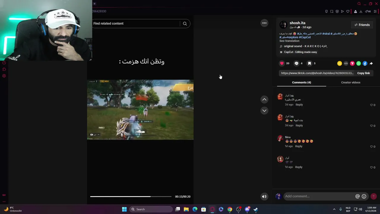Add page to bookmarks heart in toolbar
This screenshot has width=380, height=214.
pyautogui.click(x=348, y=11)
